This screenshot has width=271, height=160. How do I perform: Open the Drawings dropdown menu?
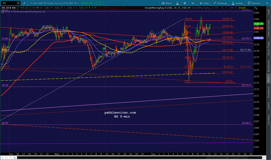(x=220, y=3)
